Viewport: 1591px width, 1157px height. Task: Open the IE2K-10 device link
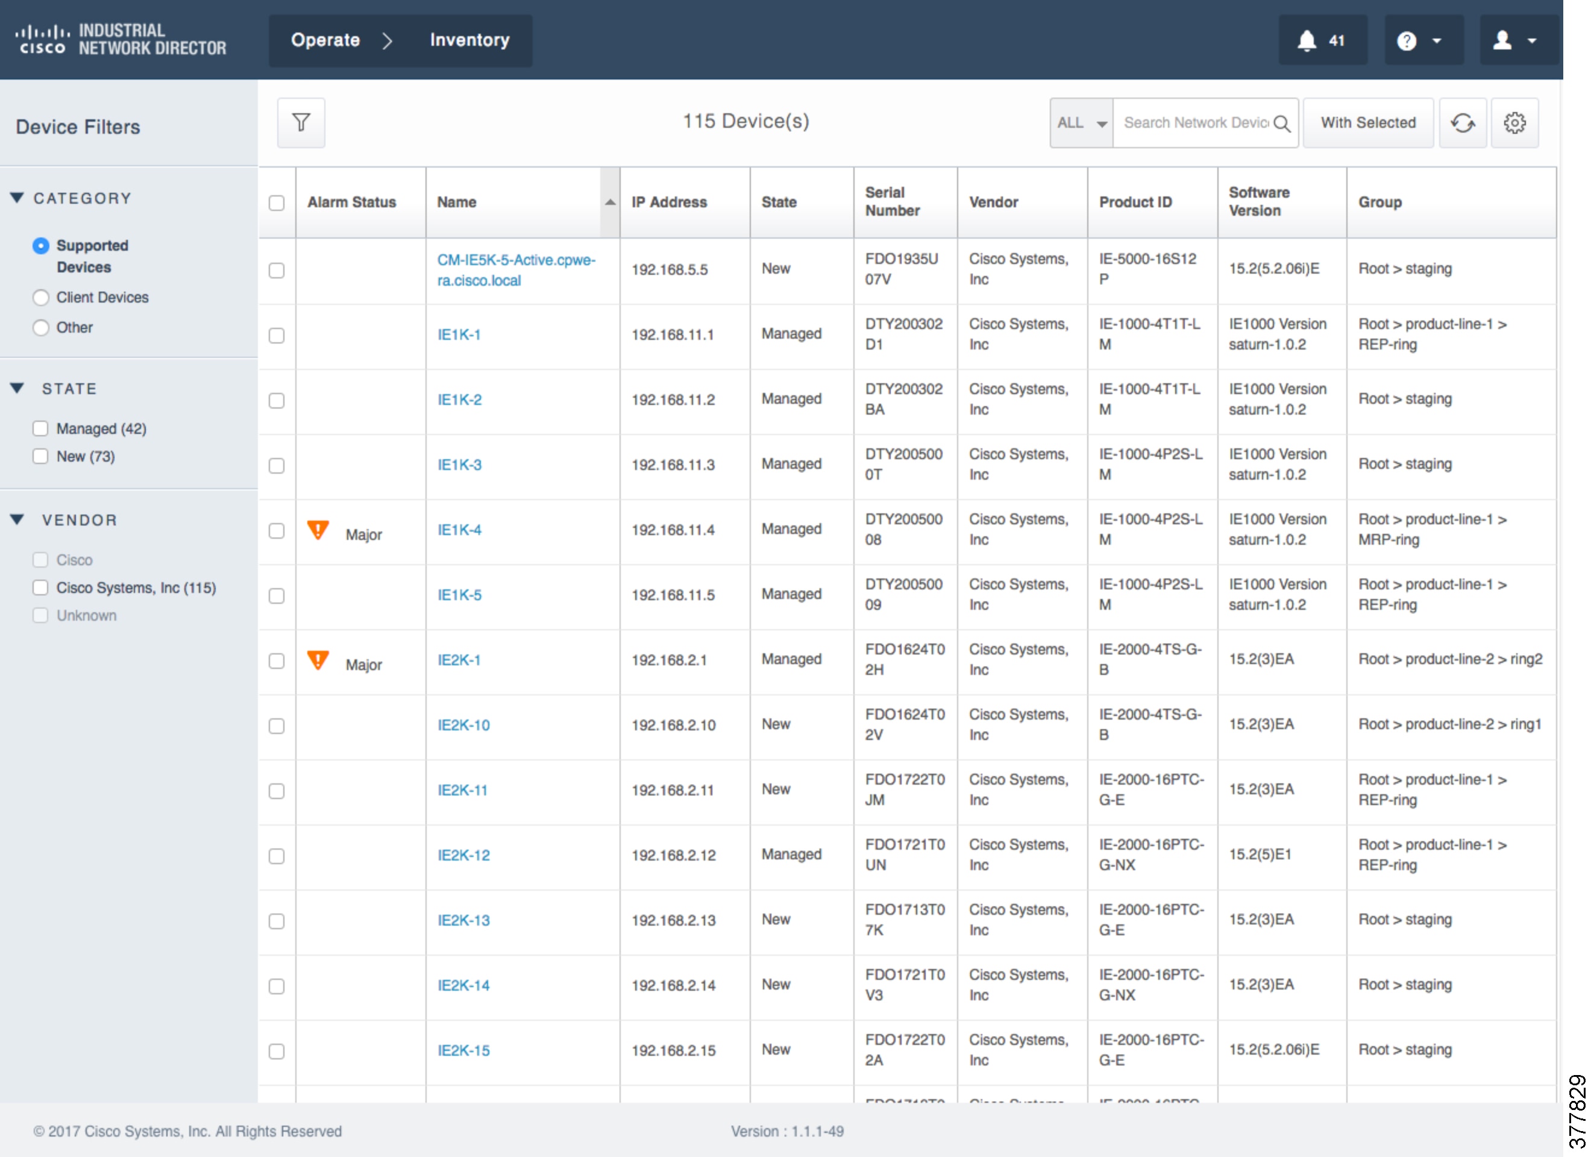(463, 726)
